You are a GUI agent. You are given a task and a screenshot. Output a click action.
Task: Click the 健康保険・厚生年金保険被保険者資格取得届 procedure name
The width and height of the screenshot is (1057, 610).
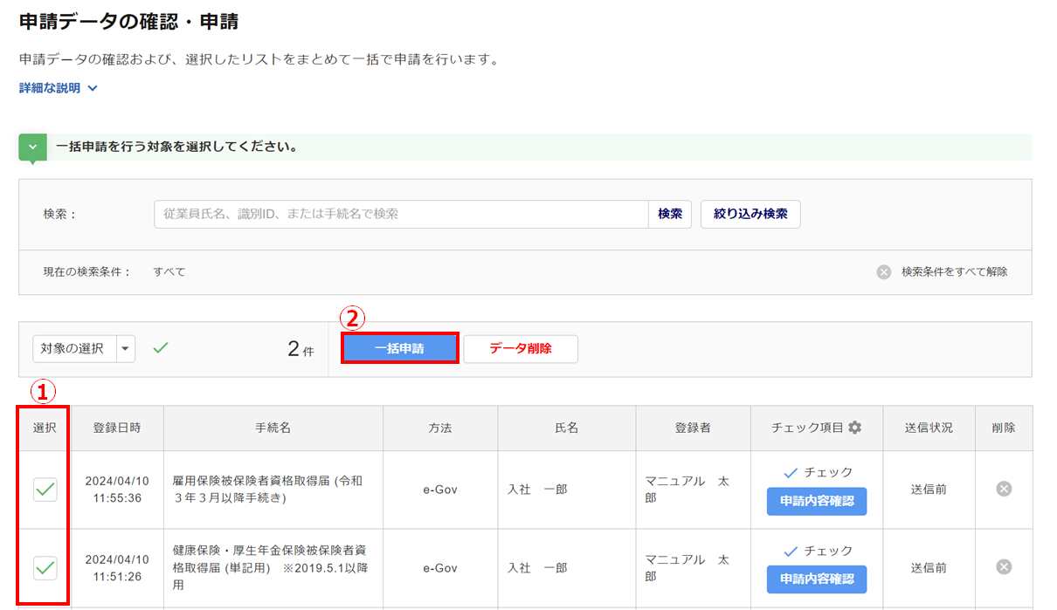270,568
